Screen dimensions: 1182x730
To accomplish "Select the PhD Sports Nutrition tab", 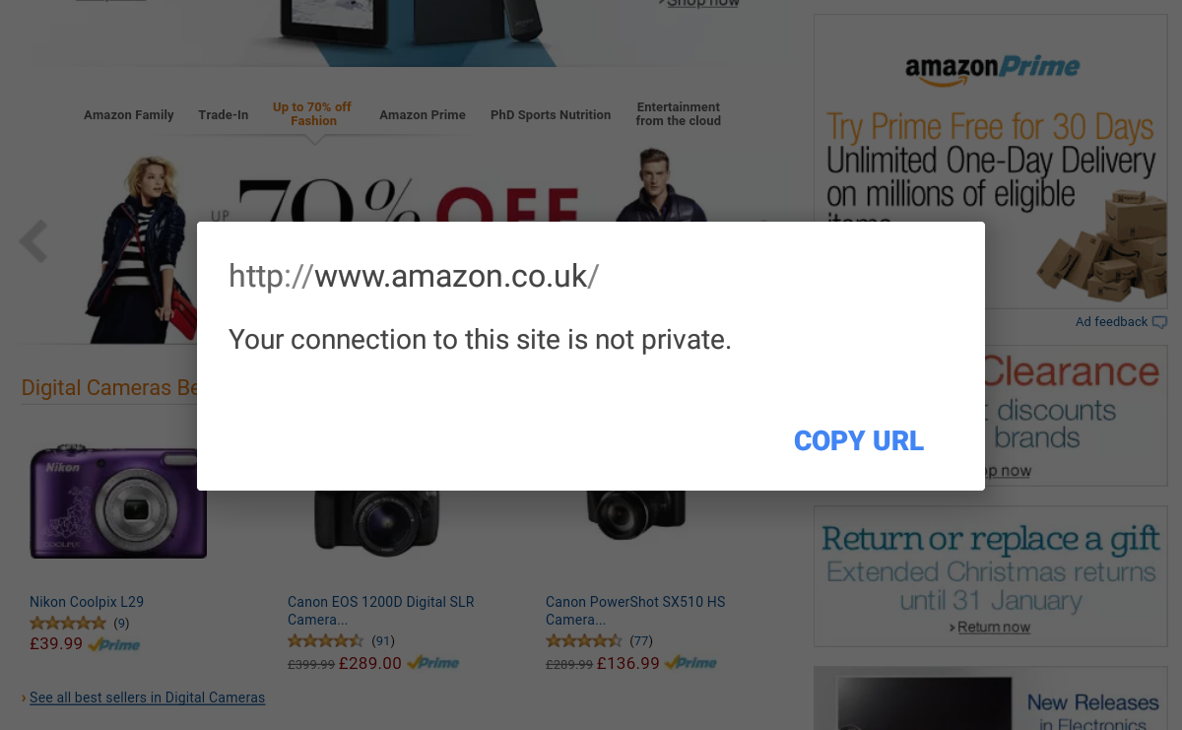I will 550,115.
